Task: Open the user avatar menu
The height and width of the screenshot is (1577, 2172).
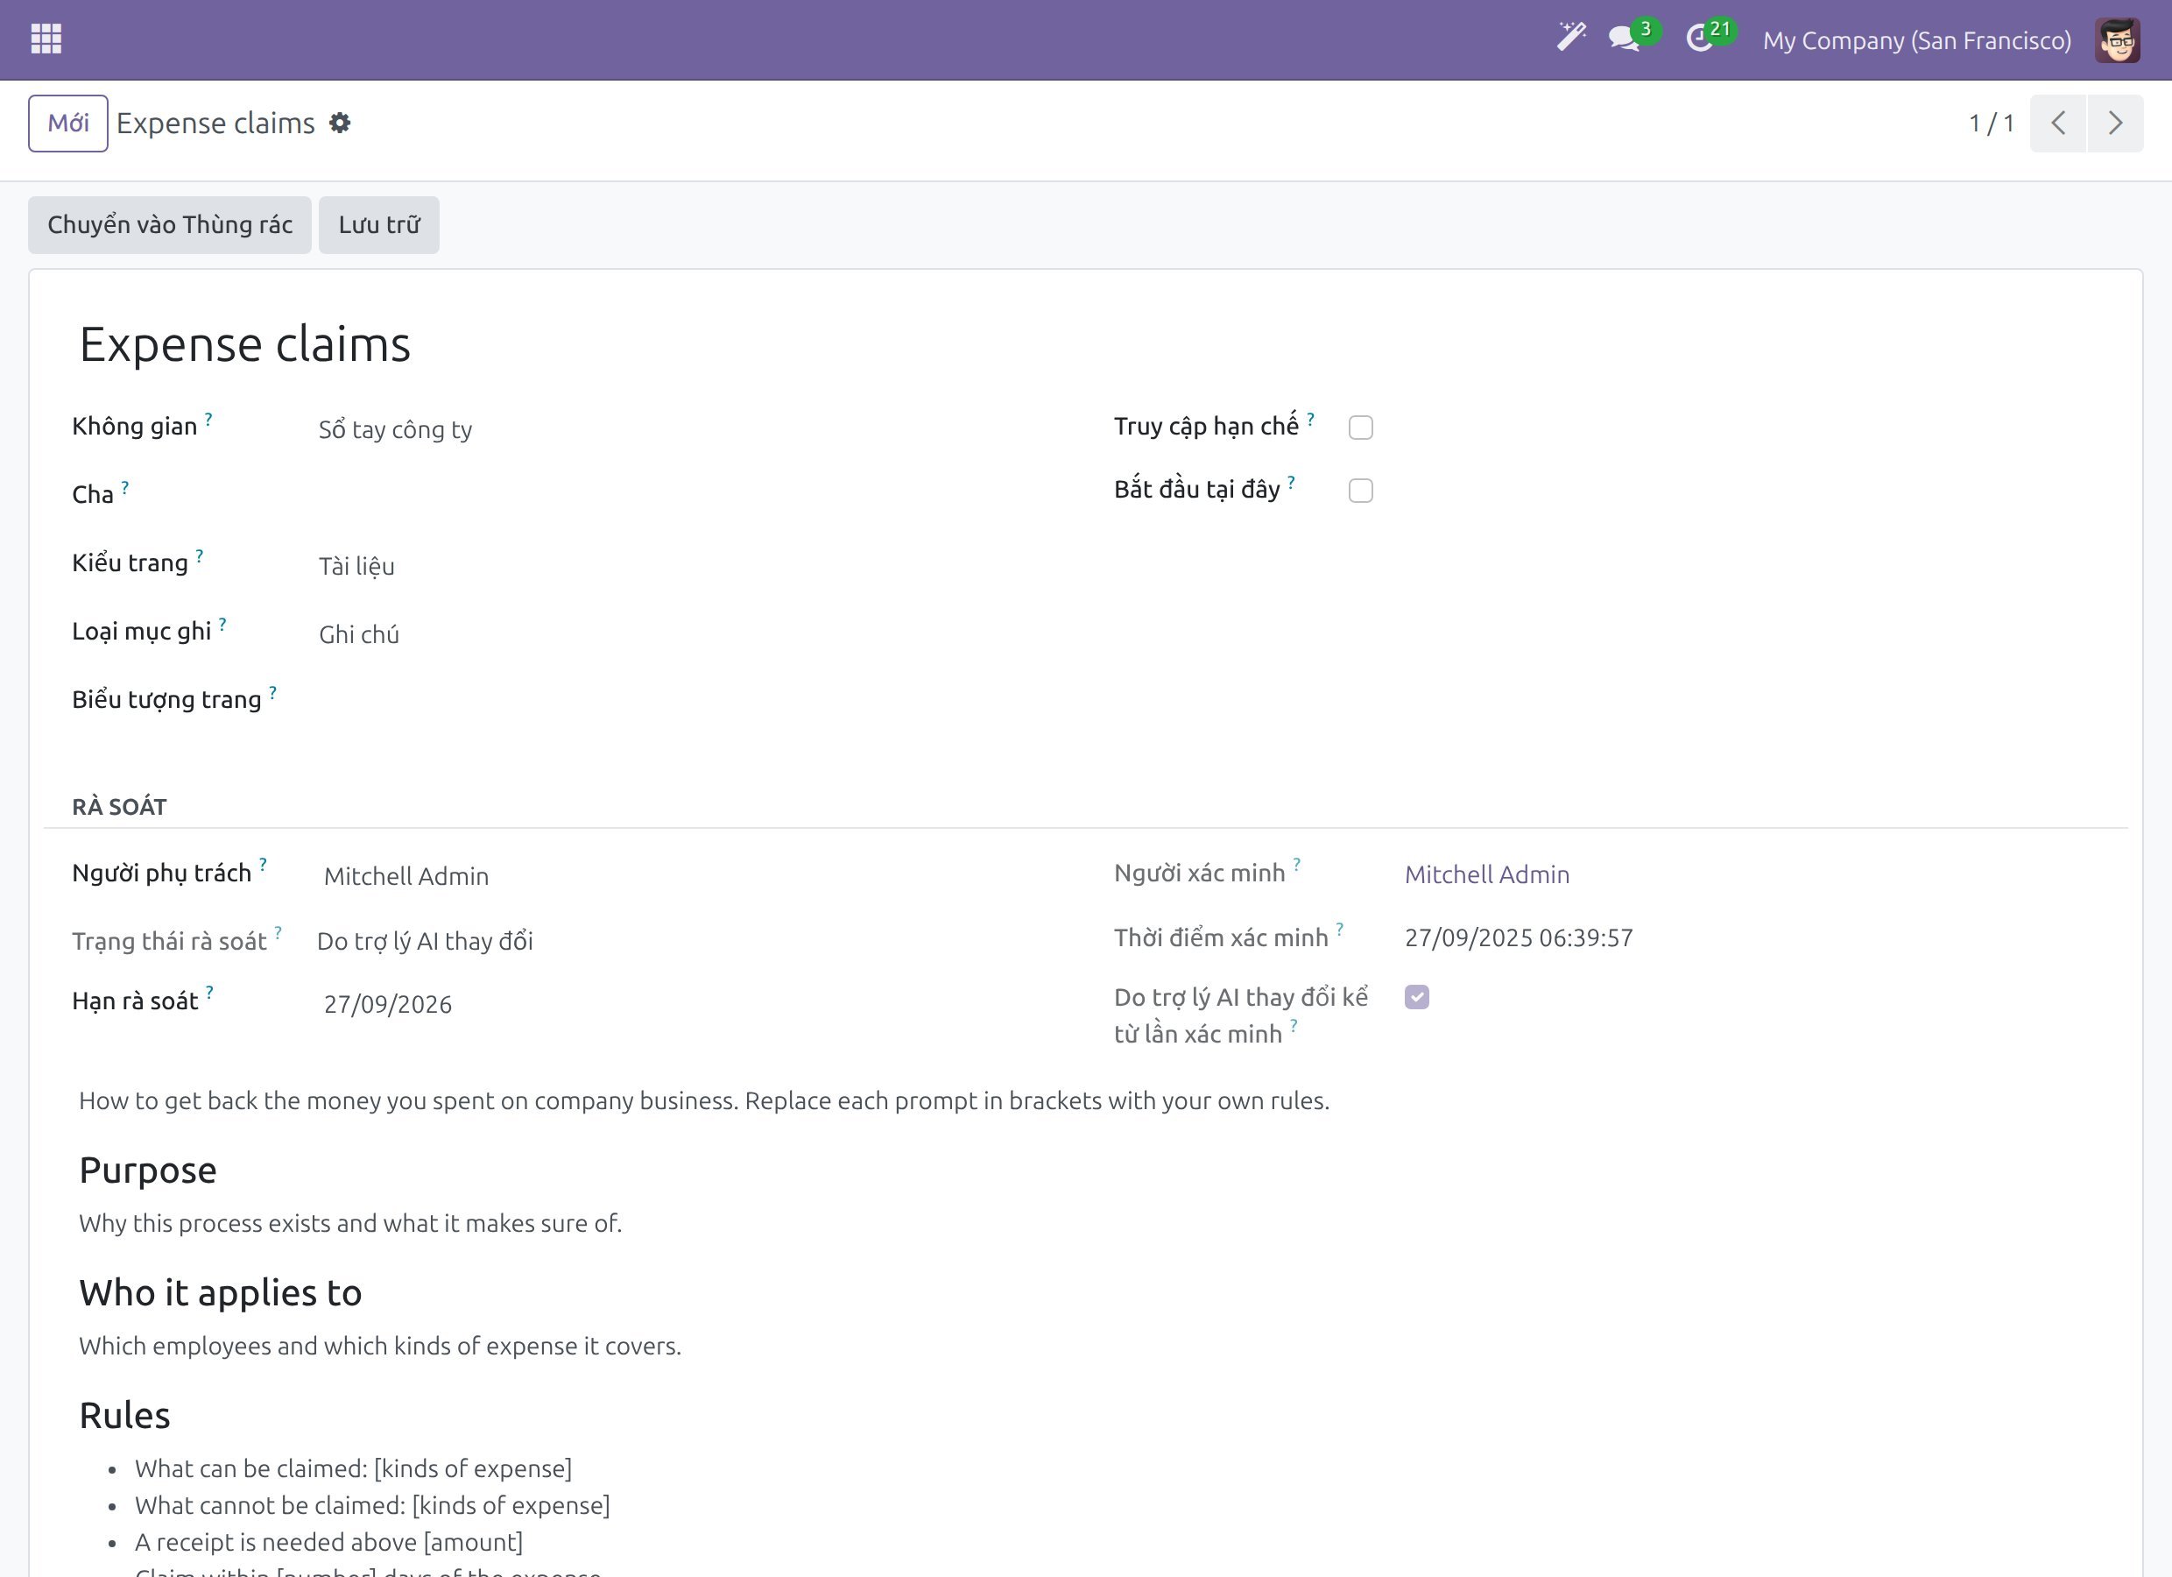Action: pos(2118,39)
